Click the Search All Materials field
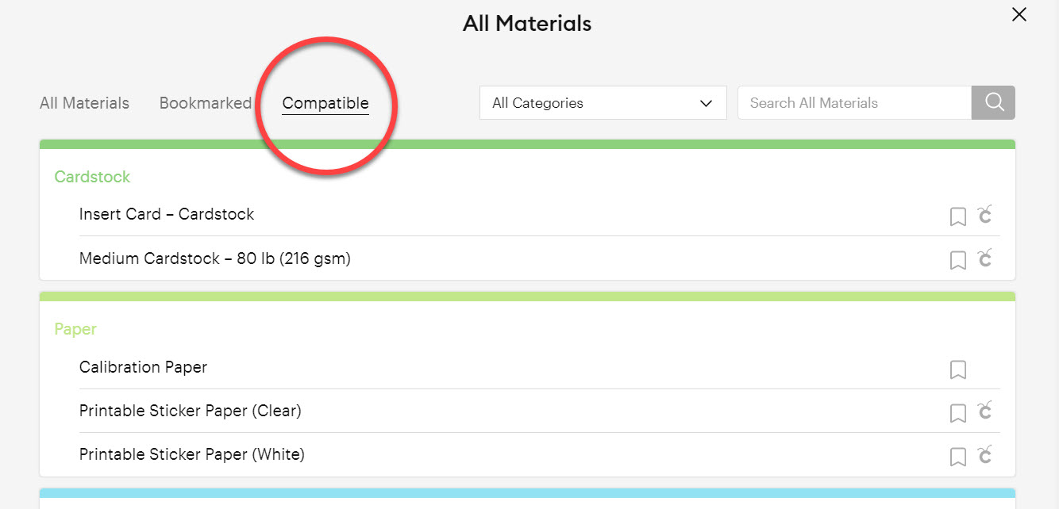The width and height of the screenshot is (1059, 509). click(854, 103)
